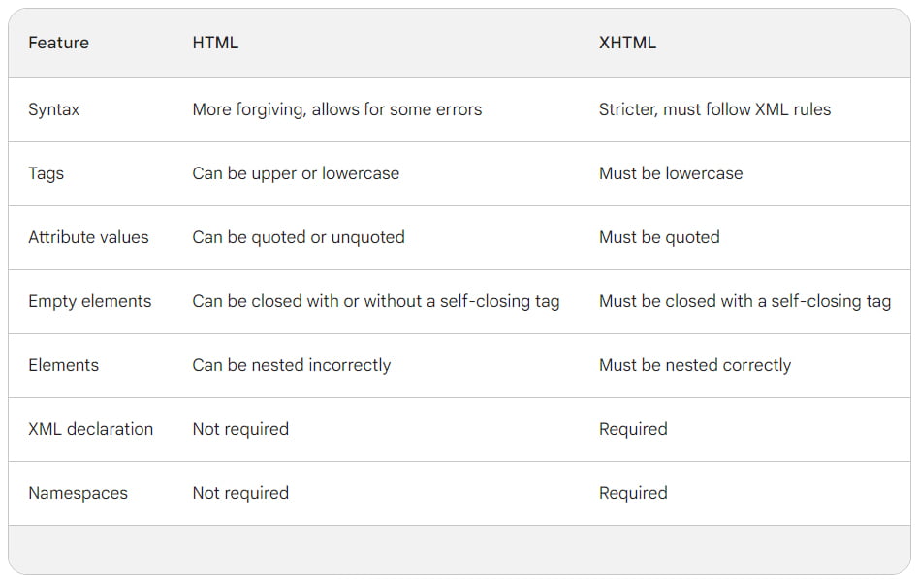This screenshot has width=918, height=579.
Task: Click the "Must be lowercase" cell
Action: [x=671, y=173]
